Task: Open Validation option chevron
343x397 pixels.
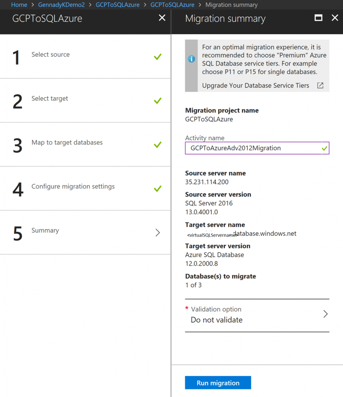Action: (x=325, y=314)
